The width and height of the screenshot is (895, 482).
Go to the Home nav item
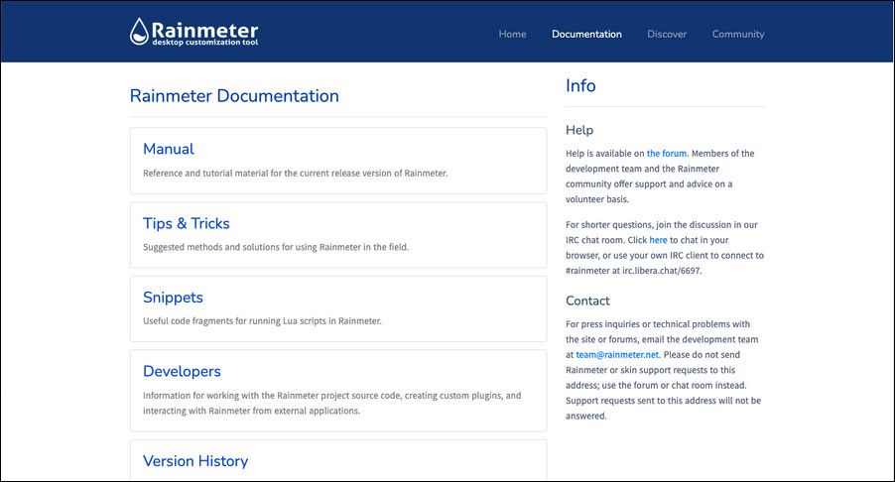[x=512, y=35]
